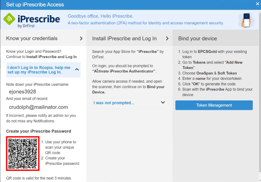Click the up chevron in Rcopia help section

[x=77, y=69]
